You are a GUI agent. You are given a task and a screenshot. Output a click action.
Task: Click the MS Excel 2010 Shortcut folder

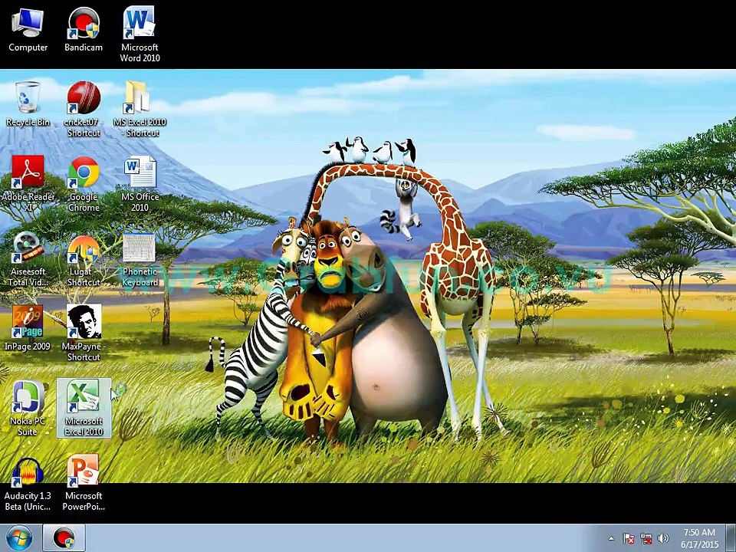click(140, 109)
